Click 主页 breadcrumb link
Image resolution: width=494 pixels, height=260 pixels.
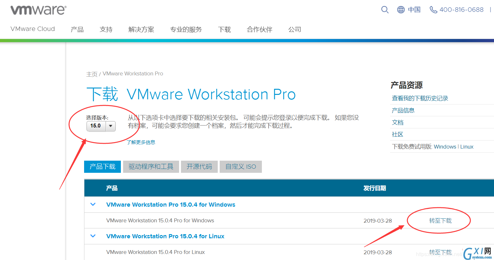coord(92,74)
